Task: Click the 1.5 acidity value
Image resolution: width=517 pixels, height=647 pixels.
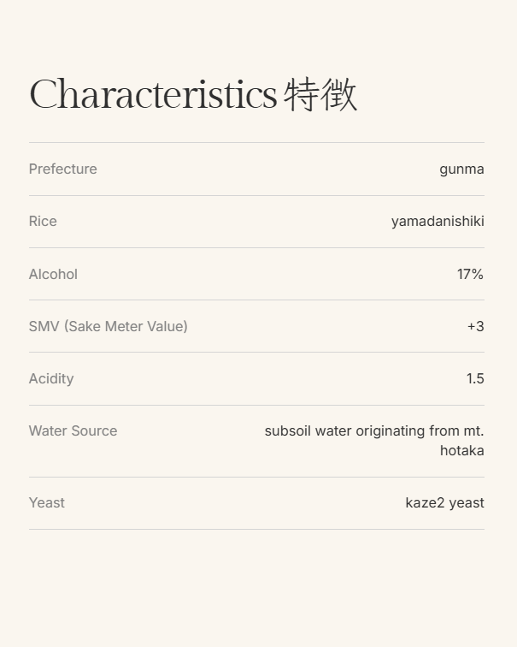Action: (475, 378)
